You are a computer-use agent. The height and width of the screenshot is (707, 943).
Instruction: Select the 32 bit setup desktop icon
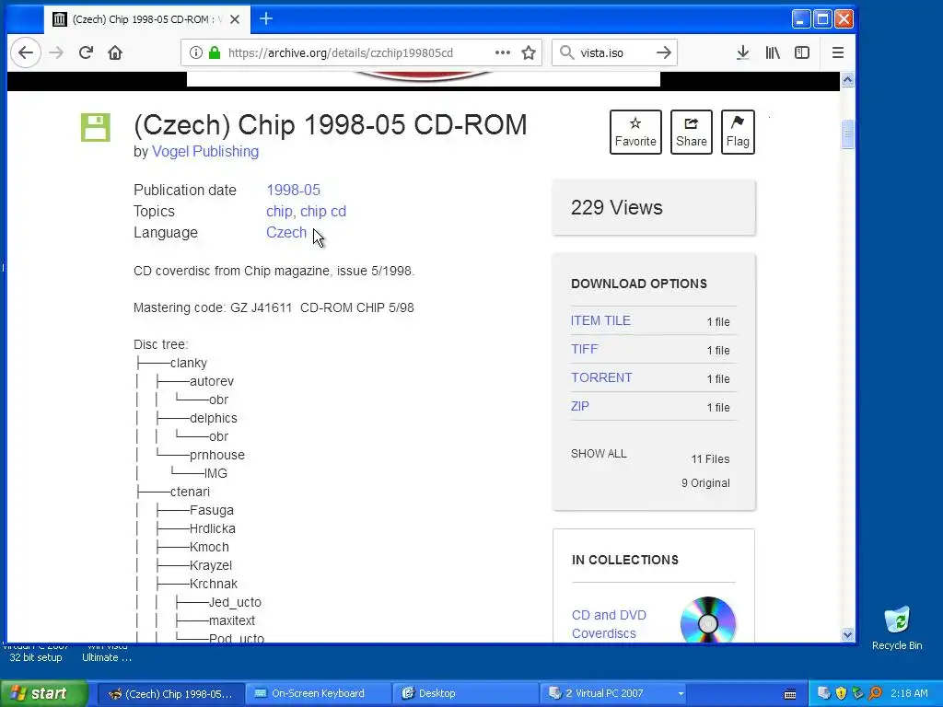tap(36, 653)
